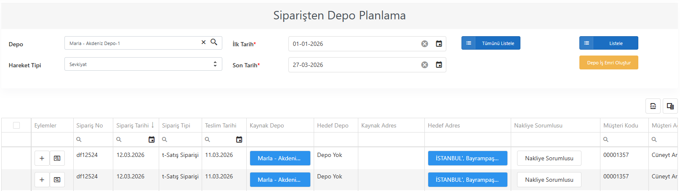The width and height of the screenshot is (680, 191).
Task: Export the grid with the Excel icon
Action: [x=653, y=106]
